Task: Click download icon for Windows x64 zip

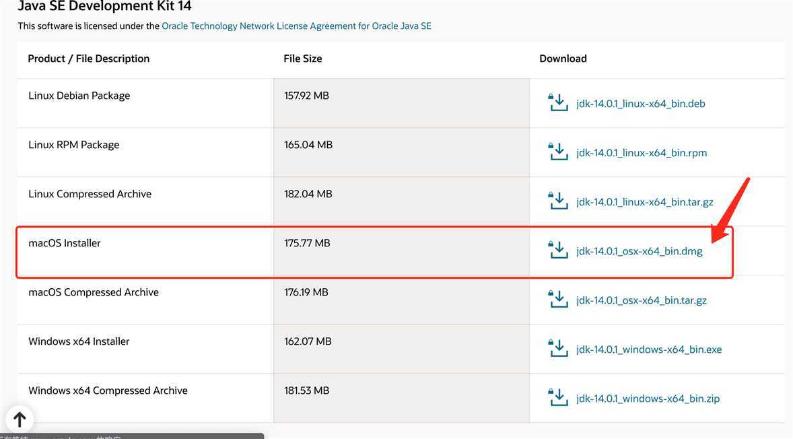Action: coord(558,398)
